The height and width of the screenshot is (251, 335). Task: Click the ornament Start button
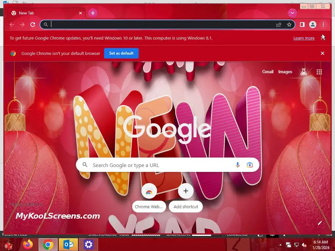9,245
